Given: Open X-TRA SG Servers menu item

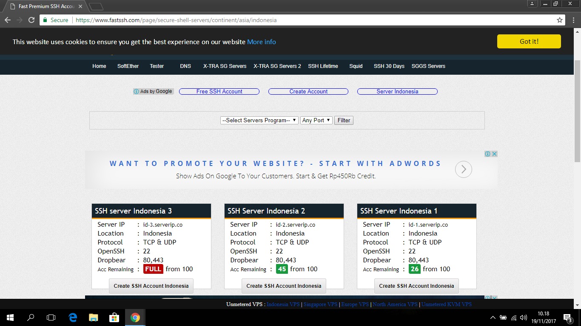Looking at the screenshot, I should pos(225,66).
